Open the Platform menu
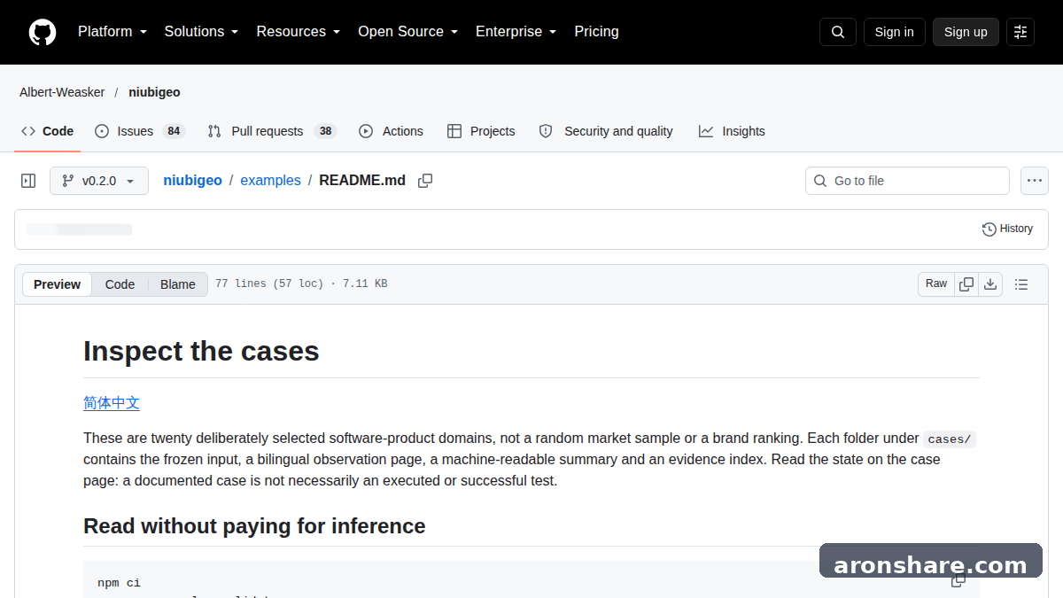 click(x=113, y=32)
